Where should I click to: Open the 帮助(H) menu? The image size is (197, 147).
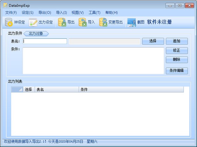(112, 12)
